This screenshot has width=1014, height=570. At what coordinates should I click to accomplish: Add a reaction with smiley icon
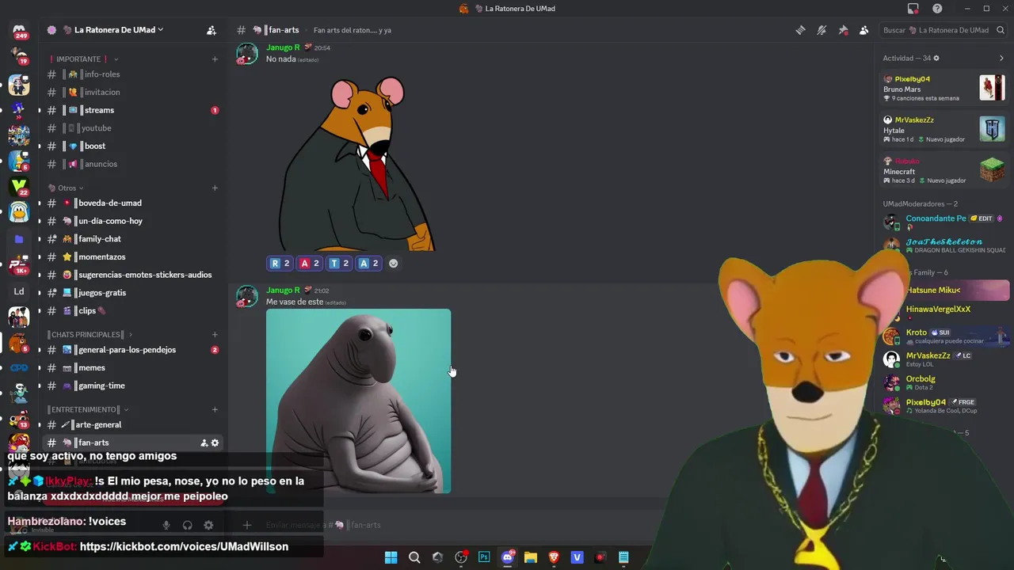point(393,264)
